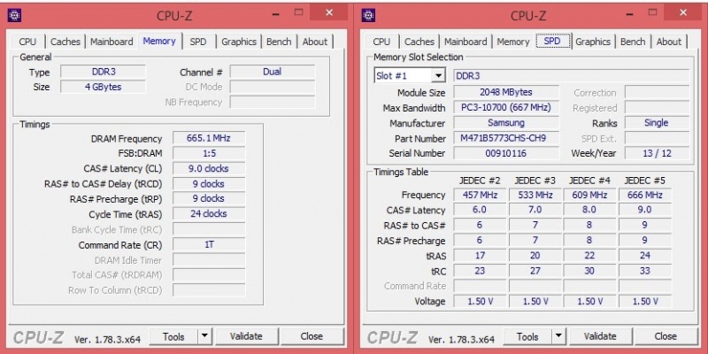Open the CPU tab in right window

pyautogui.click(x=381, y=42)
